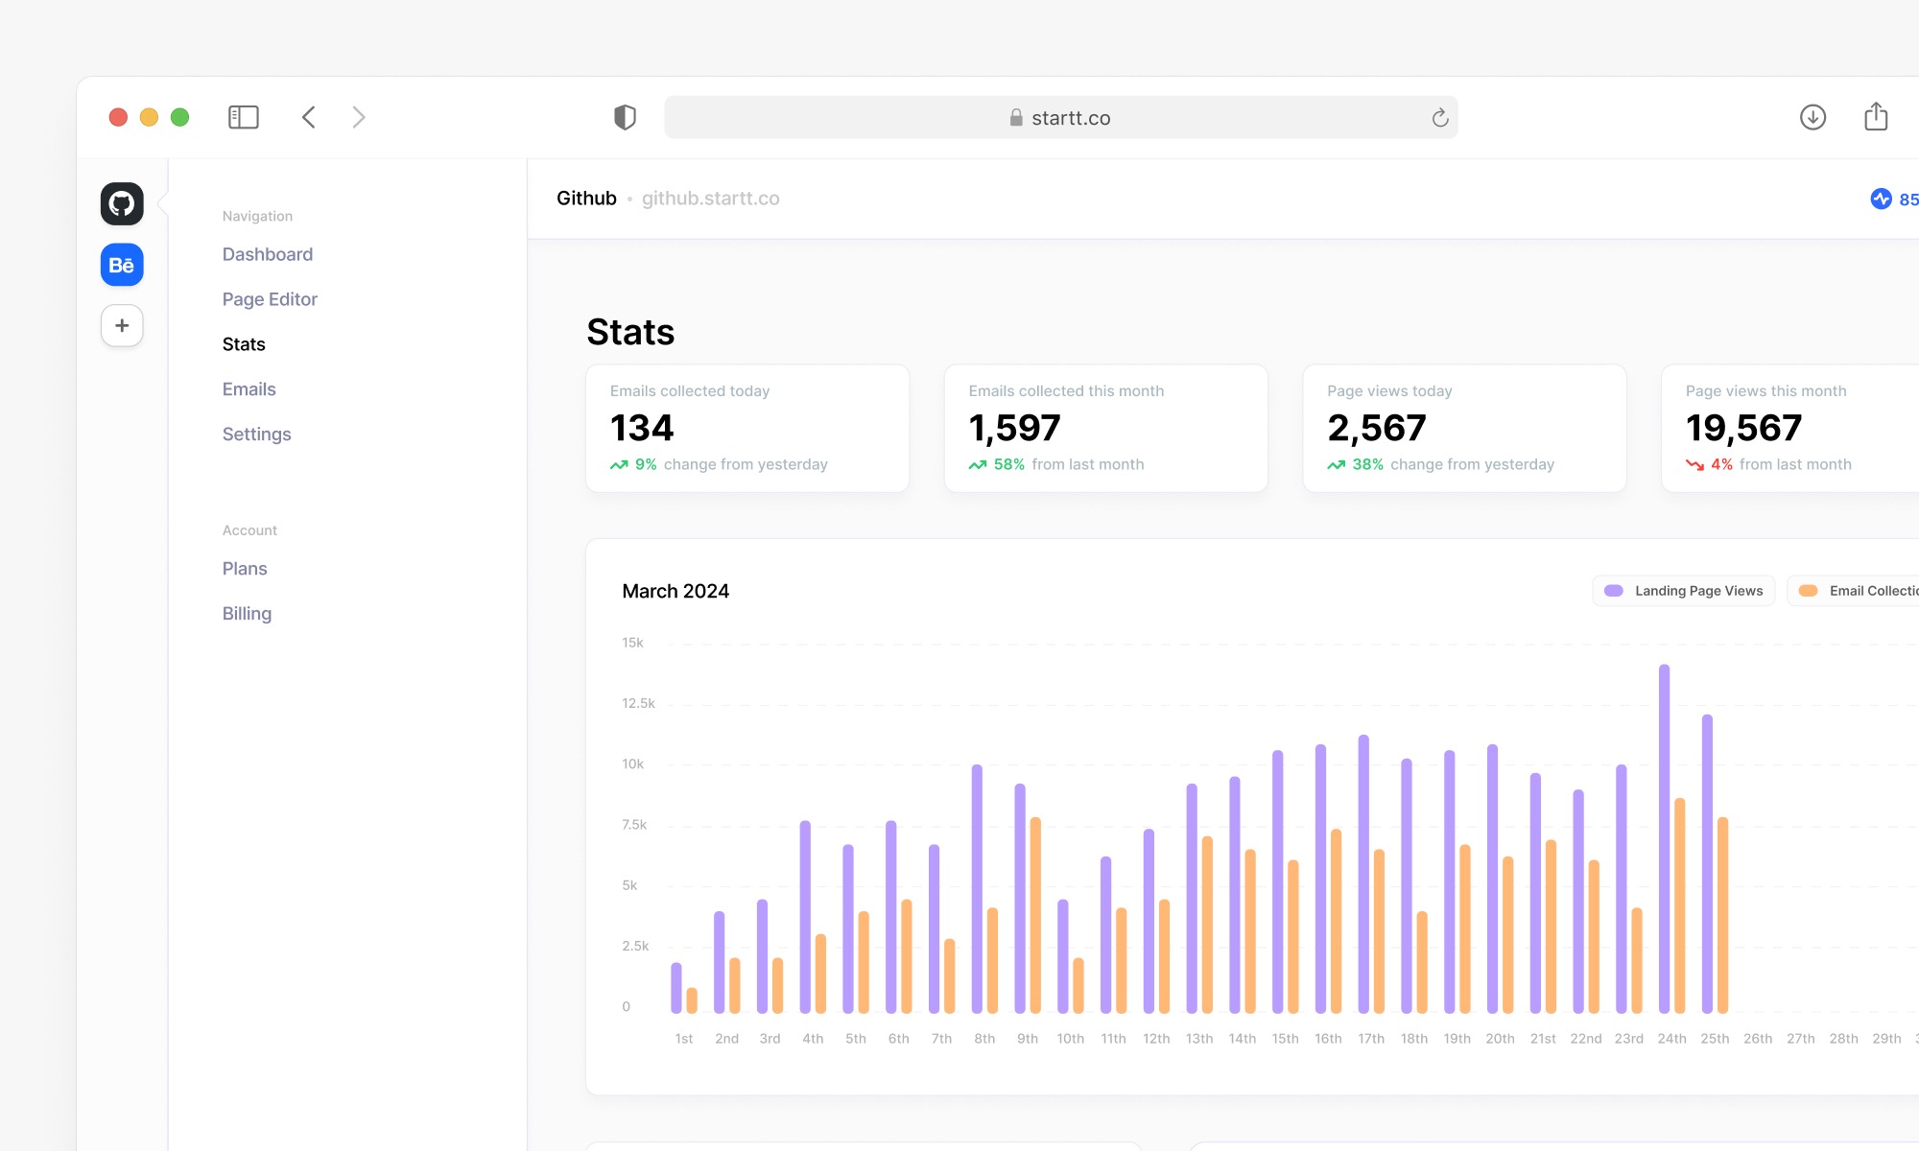Click the 'Stats' page heading
The width and height of the screenshot is (1919, 1151).
pos(630,332)
